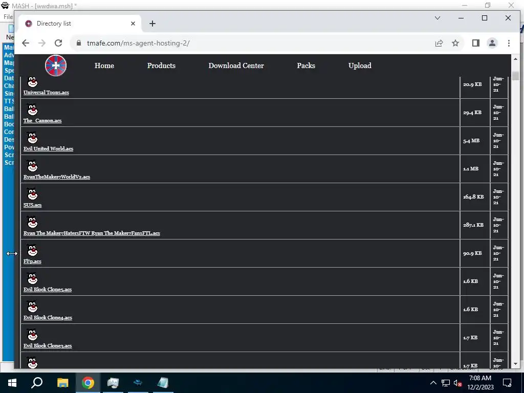View site information via the padlock icon
The height and width of the screenshot is (393, 524).
point(79,43)
